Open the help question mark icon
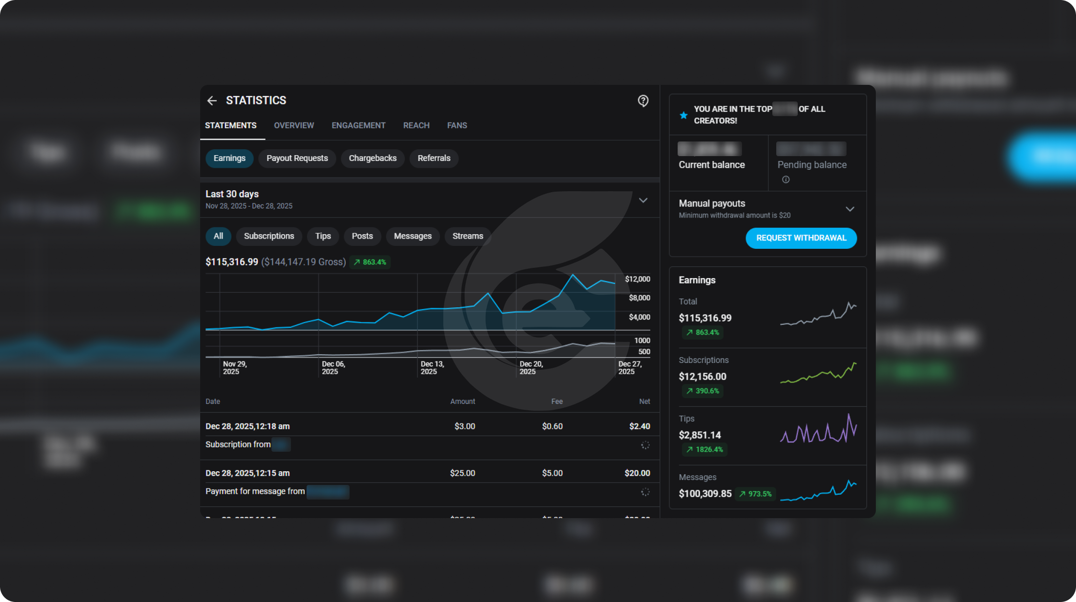Viewport: 1076px width, 602px height. [643, 100]
